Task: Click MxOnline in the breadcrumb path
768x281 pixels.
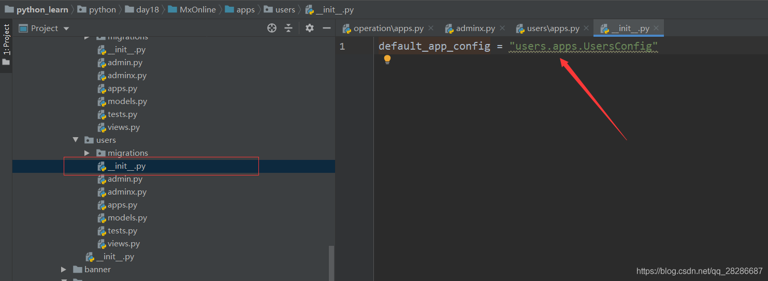Action: (197, 10)
